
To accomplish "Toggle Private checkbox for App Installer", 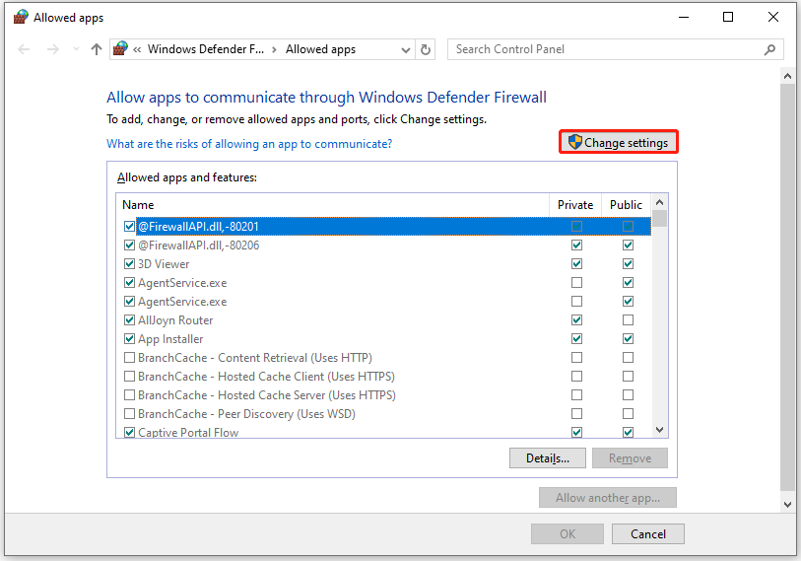I will coord(576,338).
